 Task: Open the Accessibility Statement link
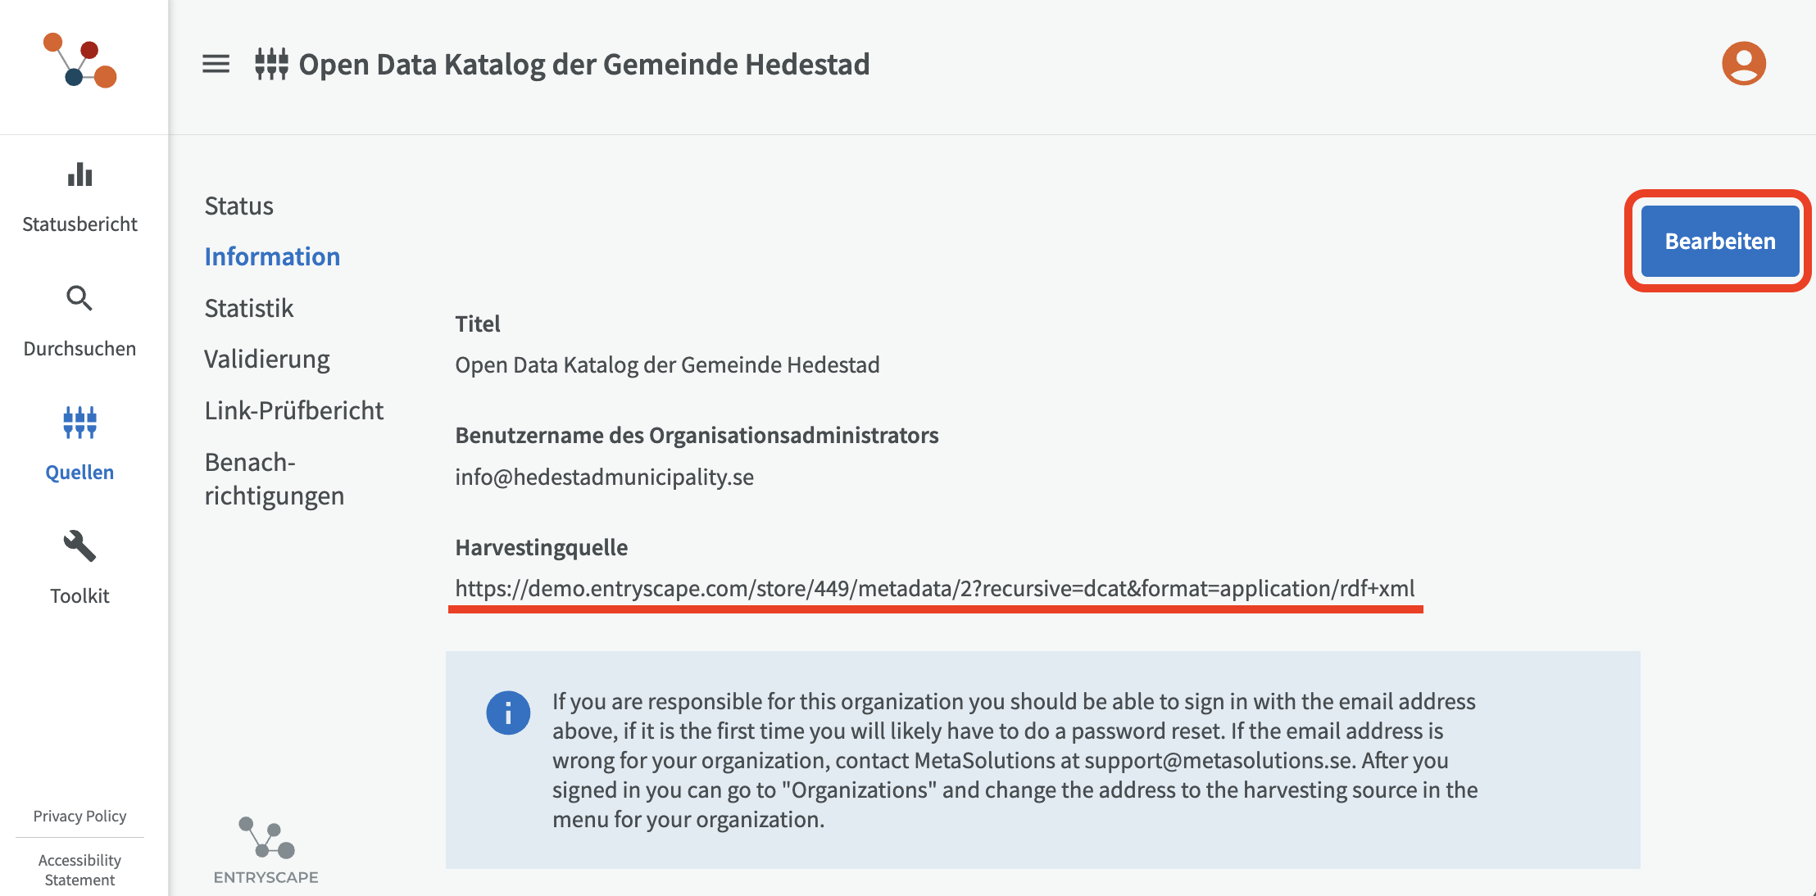pos(79,870)
